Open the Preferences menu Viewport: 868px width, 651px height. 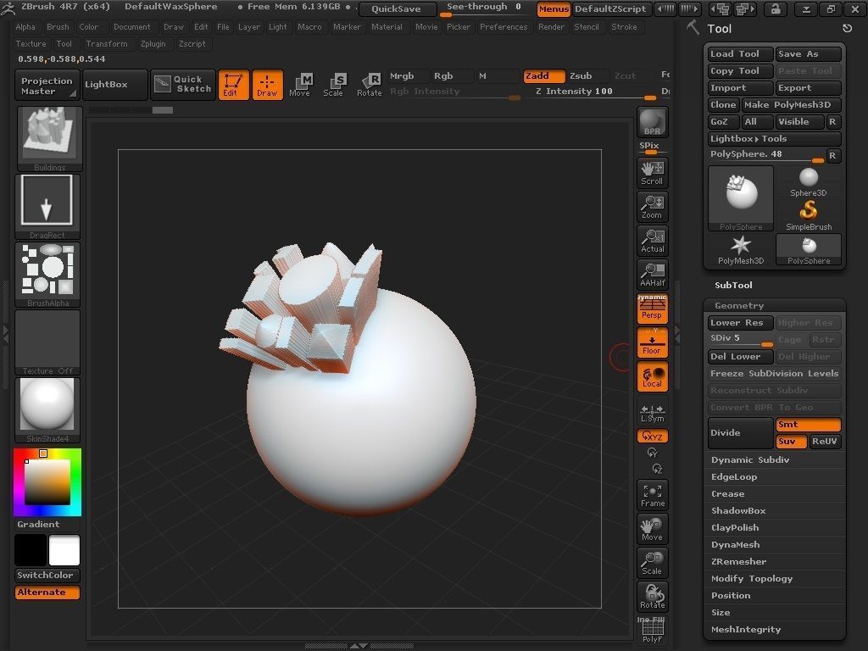(504, 26)
